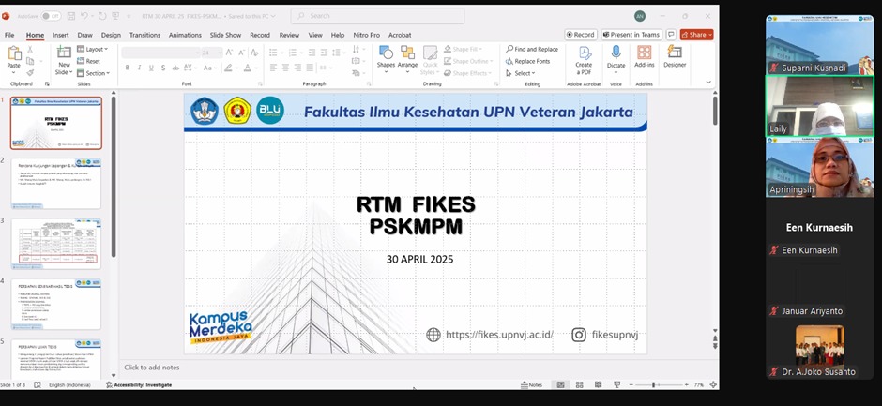Toggle Bold formatting
882x406 pixels.
(x=128, y=68)
